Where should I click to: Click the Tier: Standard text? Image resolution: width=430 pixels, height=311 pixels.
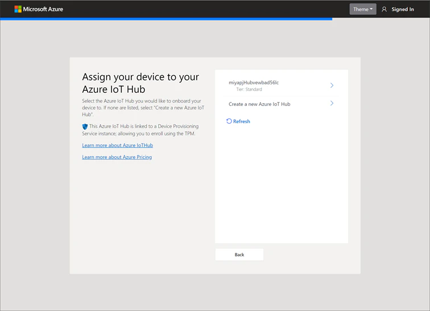[249, 89]
